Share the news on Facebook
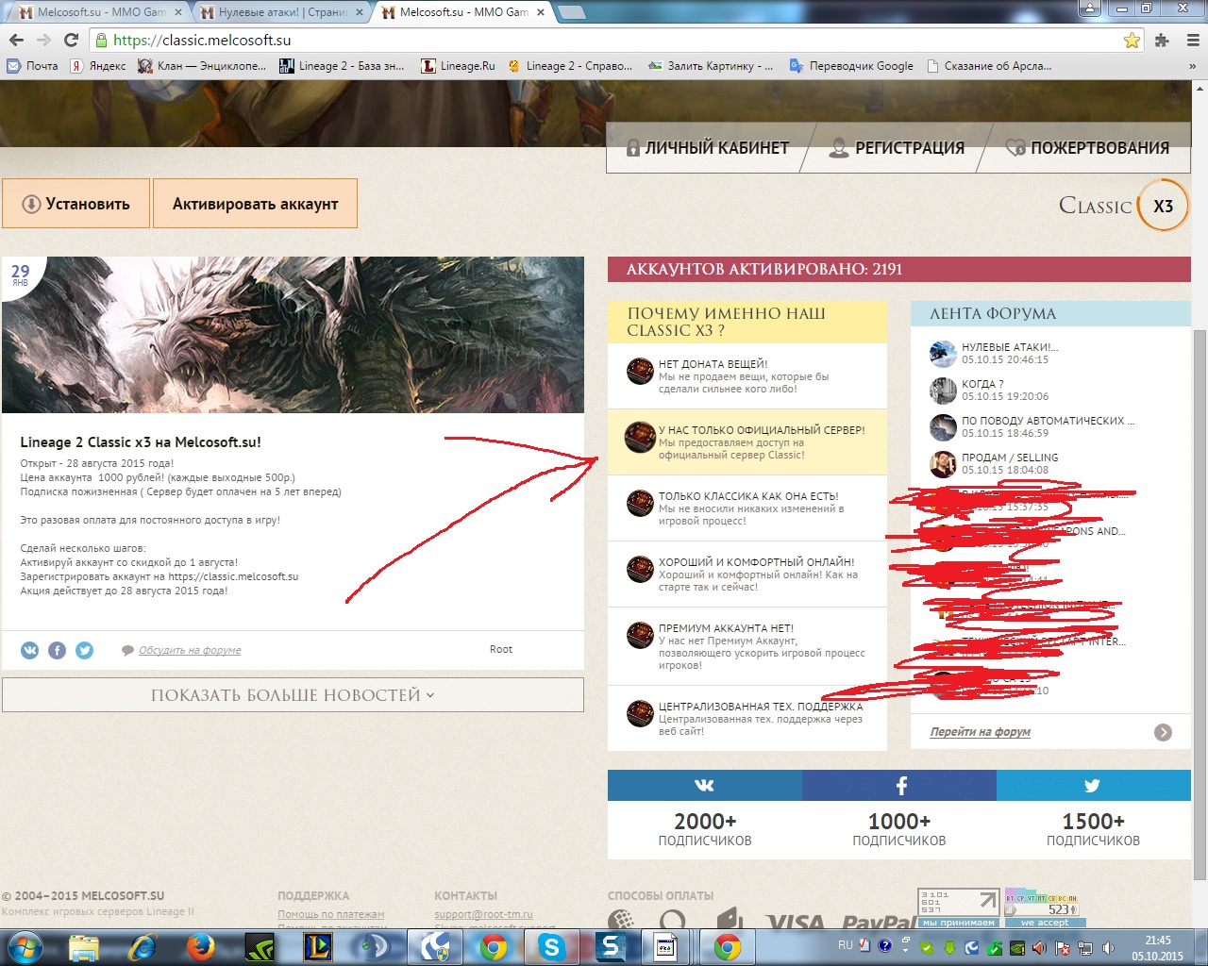Viewport: 1208px width, 966px height. coord(58,650)
